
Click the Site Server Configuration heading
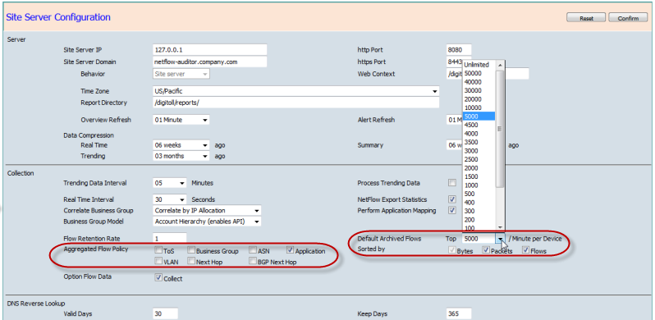58,17
